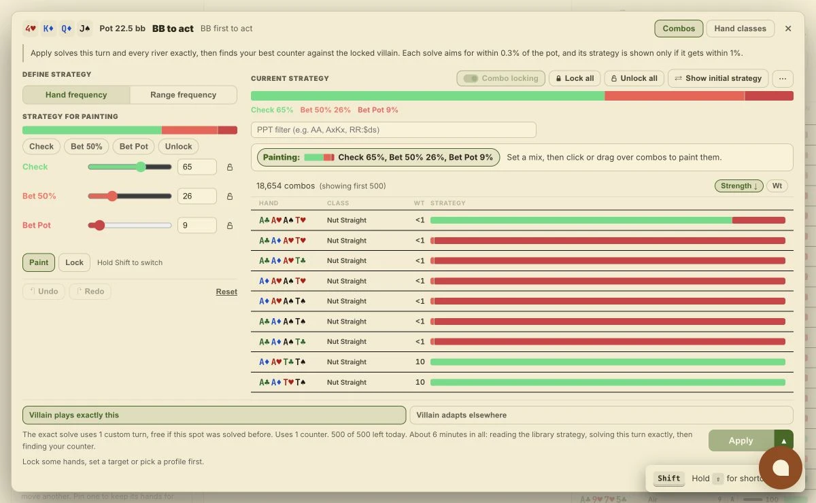816x503 pixels.
Task: Click the AdAhTcTs combo row
Action: pyautogui.click(x=522, y=362)
